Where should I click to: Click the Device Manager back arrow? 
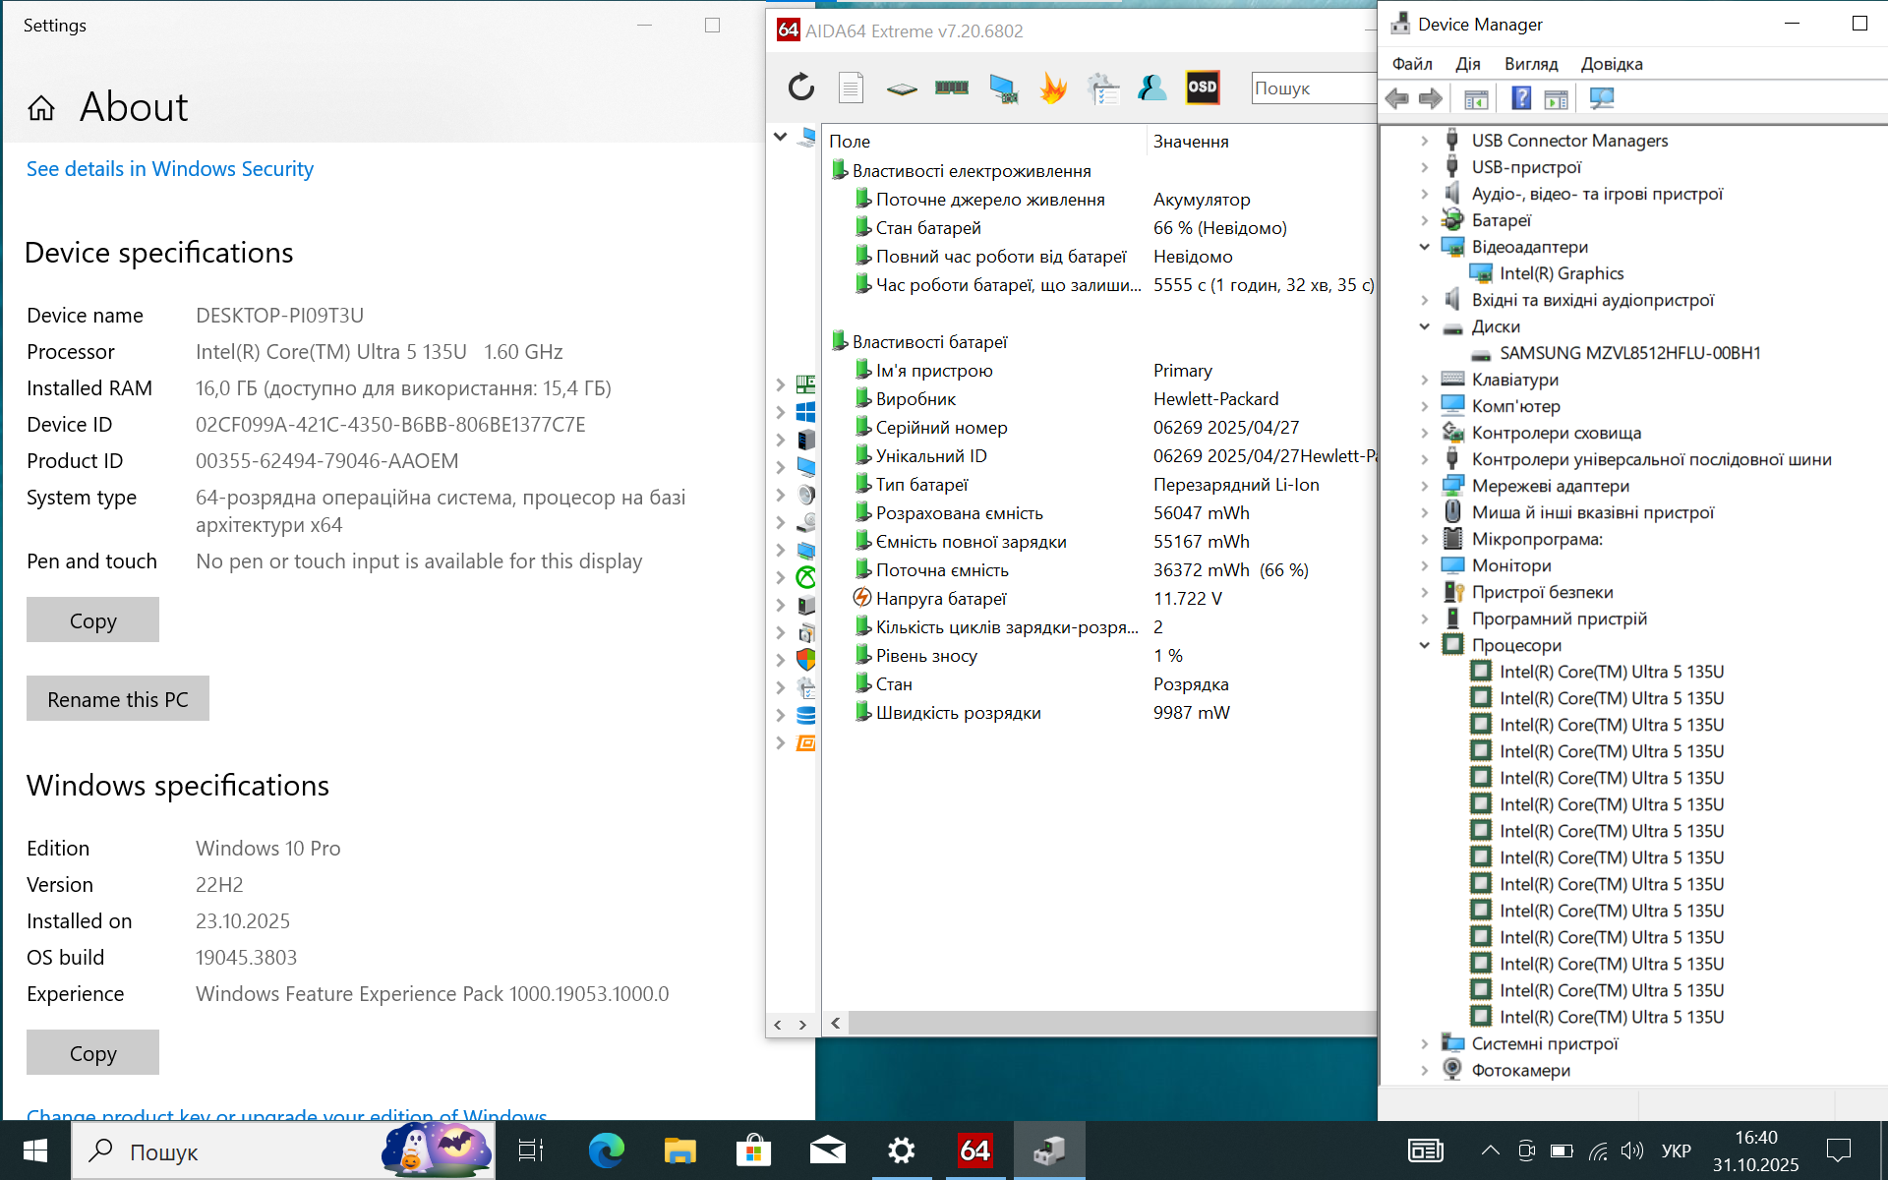tap(1396, 98)
